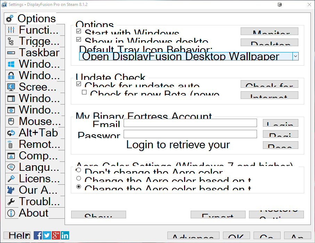Open the Twitter social link icon
The image size is (315, 243).
coord(47,235)
